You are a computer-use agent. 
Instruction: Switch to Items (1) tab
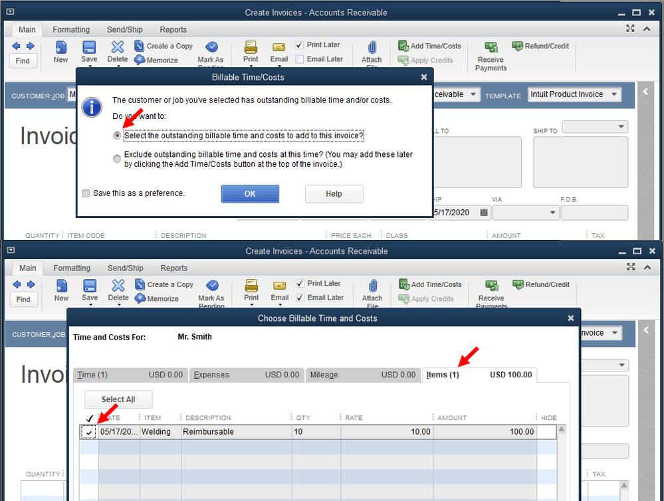(479, 375)
